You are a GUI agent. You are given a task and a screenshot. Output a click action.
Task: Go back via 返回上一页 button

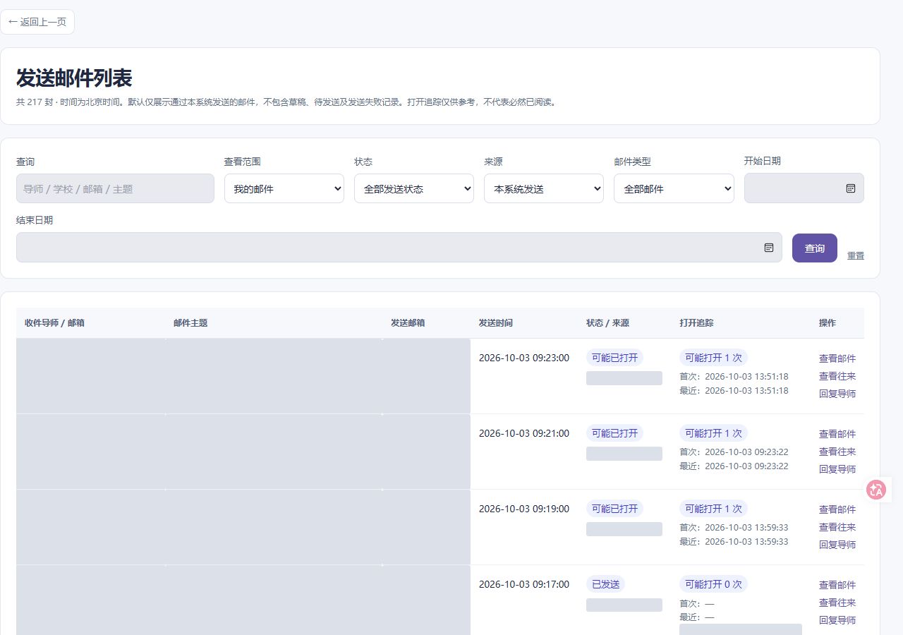point(37,22)
